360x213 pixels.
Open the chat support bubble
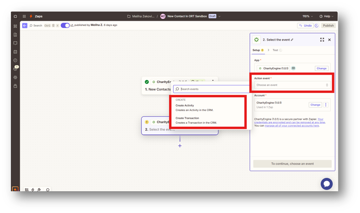pyautogui.click(x=326, y=184)
